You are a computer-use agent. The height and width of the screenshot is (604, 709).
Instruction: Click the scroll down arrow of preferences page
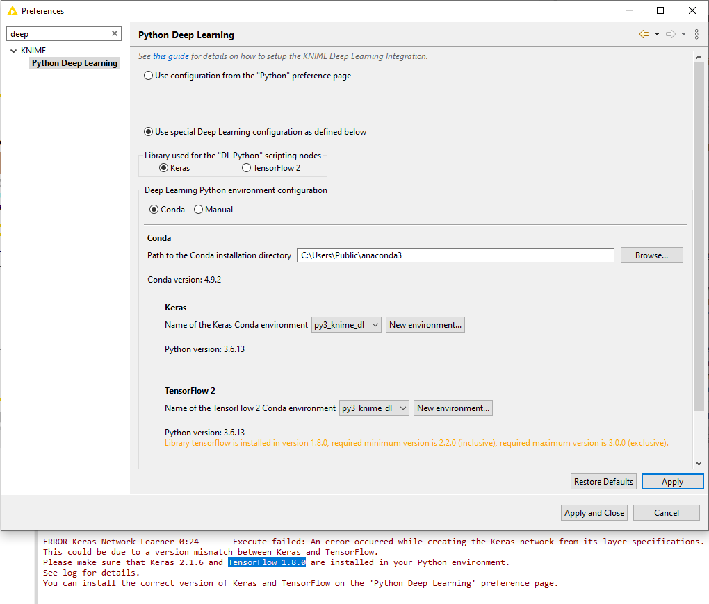pos(699,463)
